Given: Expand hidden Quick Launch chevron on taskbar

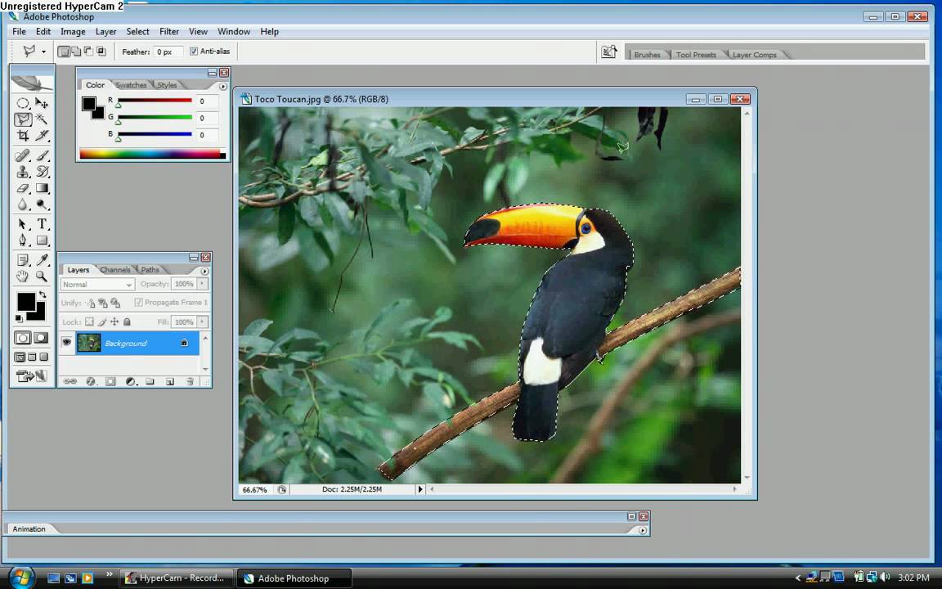Looking at the screenshot, I should point(109,574).
